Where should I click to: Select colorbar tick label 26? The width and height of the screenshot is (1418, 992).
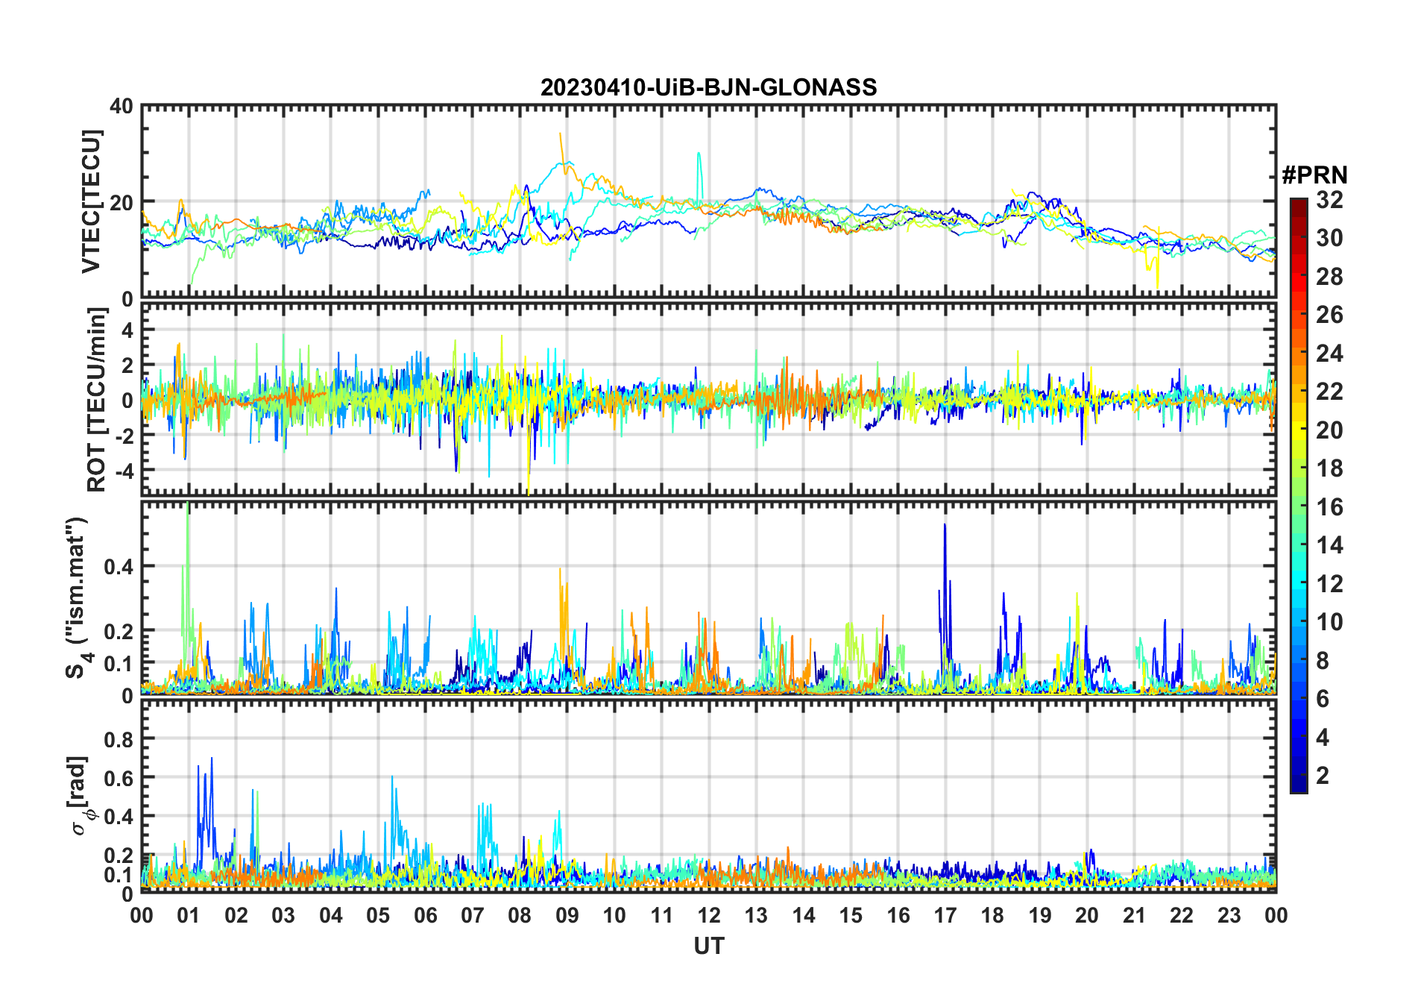(1329, 315)
